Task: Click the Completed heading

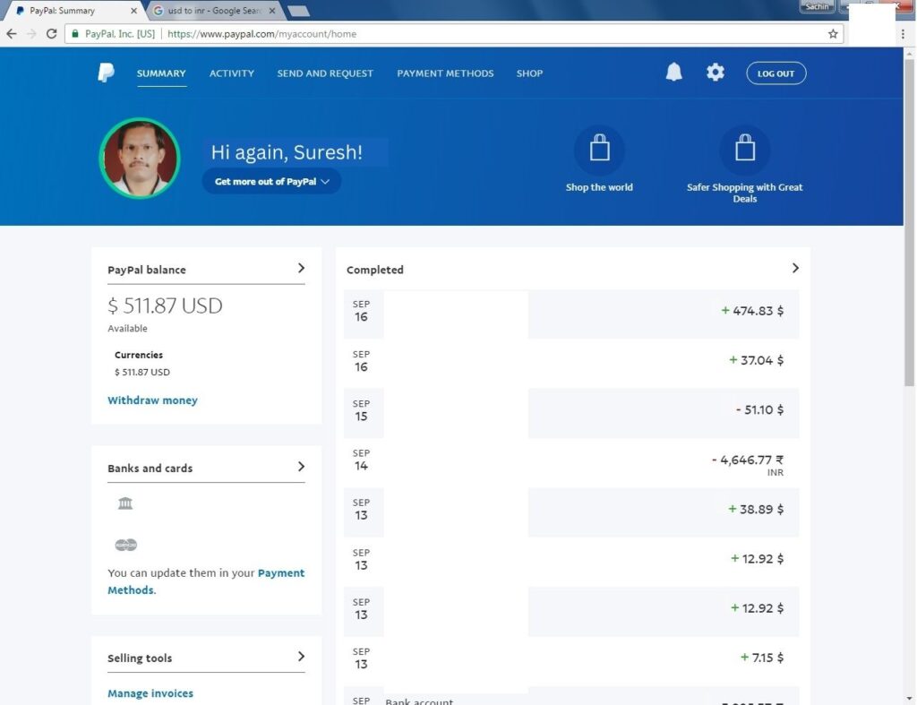Action: pyautogui.click(x=375, y=270)
